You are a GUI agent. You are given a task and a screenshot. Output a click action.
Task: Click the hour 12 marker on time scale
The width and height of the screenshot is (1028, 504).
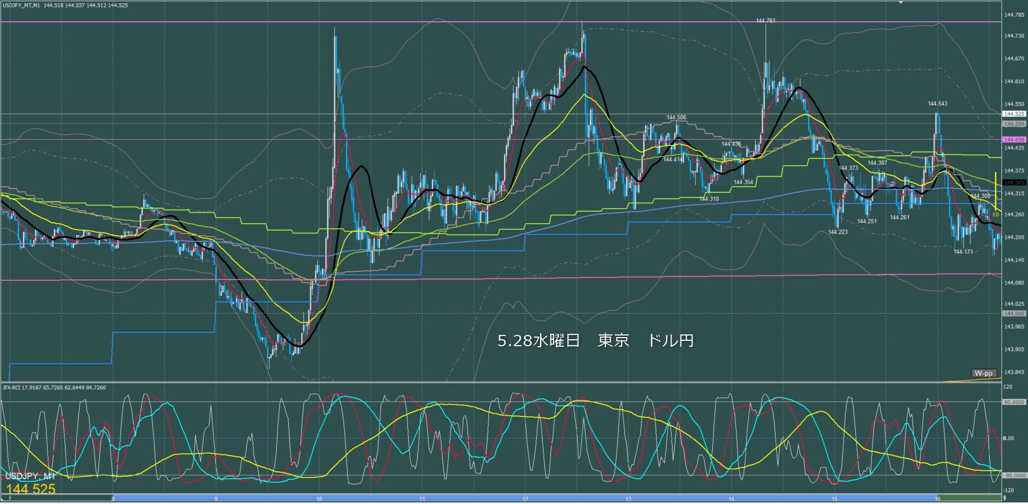pos(525,499)
